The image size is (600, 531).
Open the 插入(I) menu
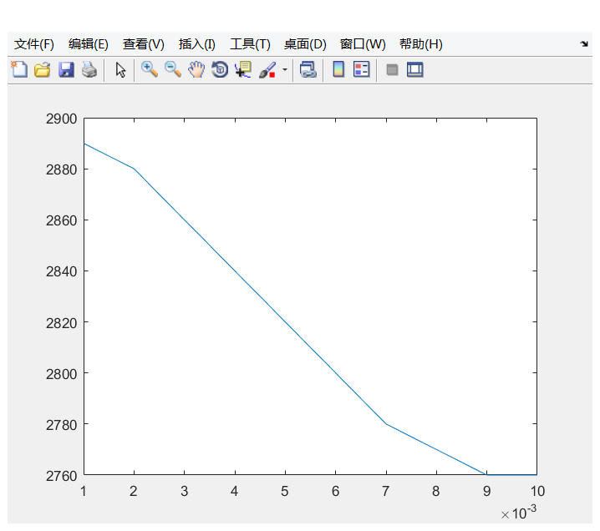tap(196, 44)
